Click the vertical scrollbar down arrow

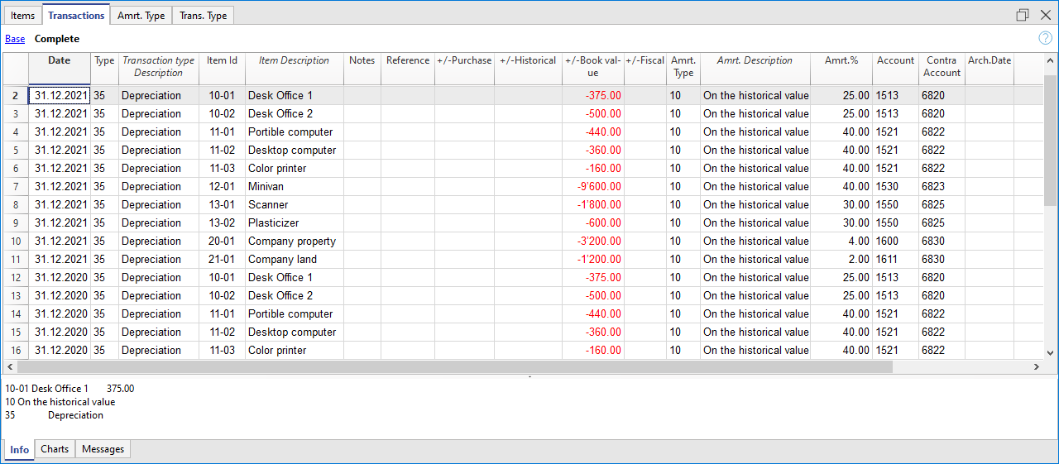pyautogui.click(x=1051, y=352)
